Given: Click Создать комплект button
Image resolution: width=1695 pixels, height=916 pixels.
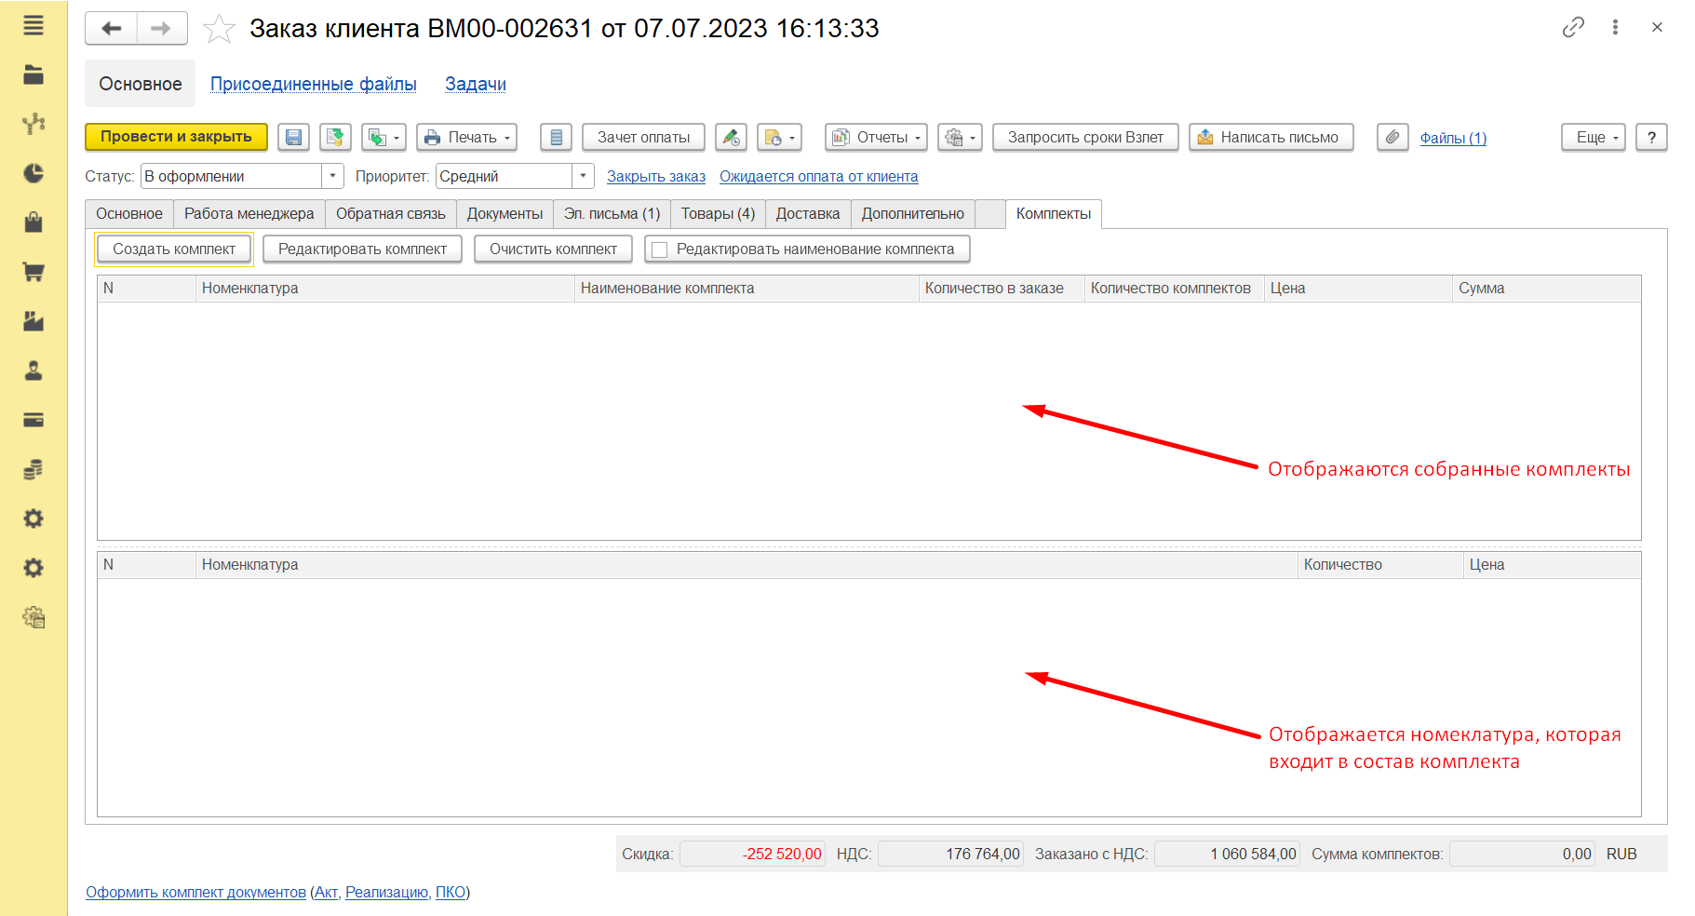Looking at the screenshot, I should 174,249.
